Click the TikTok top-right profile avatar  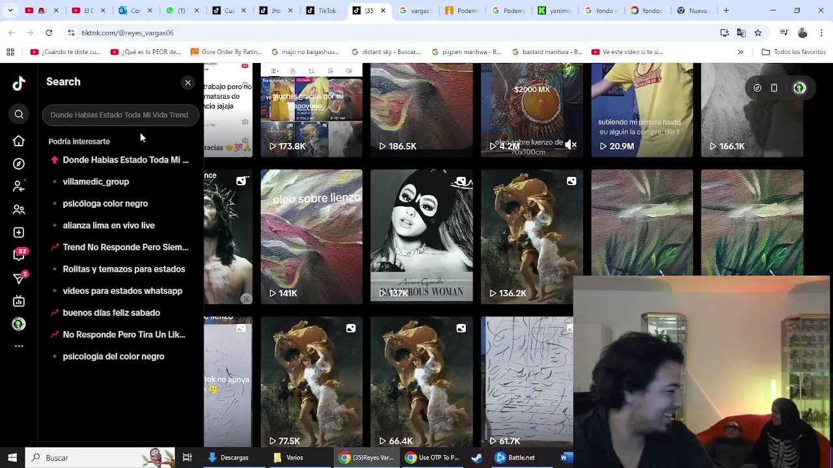click(800, 88)
